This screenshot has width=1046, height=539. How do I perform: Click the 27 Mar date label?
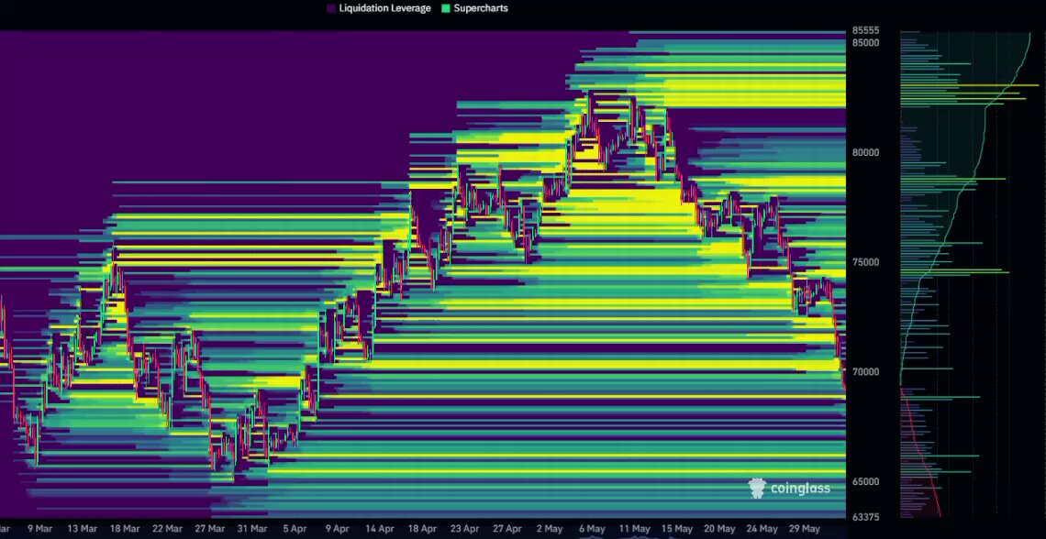point(210,529)
